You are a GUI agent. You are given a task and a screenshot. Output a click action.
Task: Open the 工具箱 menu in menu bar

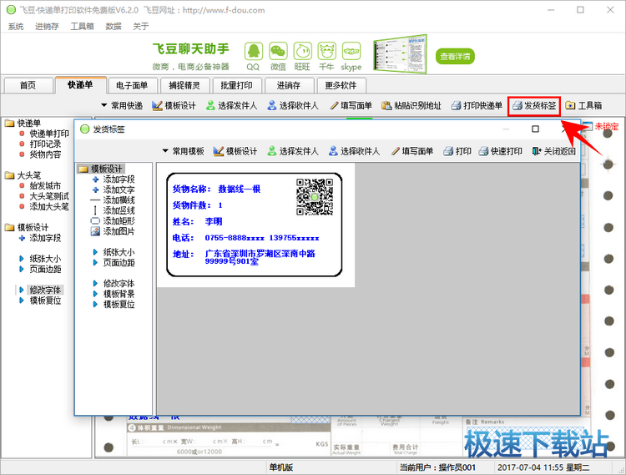click(x=82, y=27)
